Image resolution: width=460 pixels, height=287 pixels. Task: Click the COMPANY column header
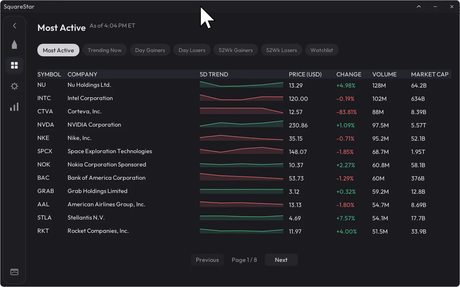(82, 74)
